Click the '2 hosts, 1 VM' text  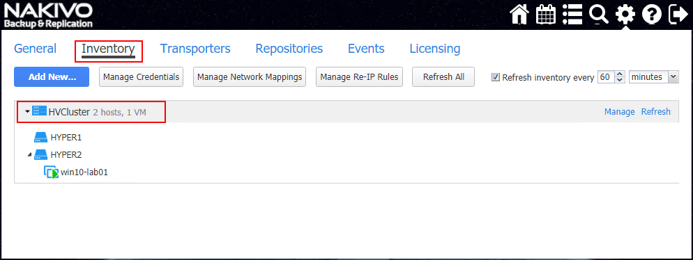coord(120,113)
